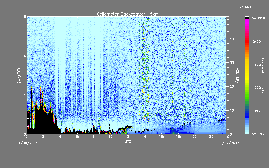Click the 22: hour tick on time axis

(x=212, y=137)
